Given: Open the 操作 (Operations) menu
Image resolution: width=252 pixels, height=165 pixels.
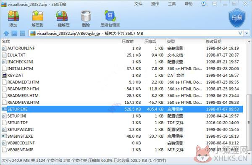Looking at the screenshot, I should coord(155,4).
